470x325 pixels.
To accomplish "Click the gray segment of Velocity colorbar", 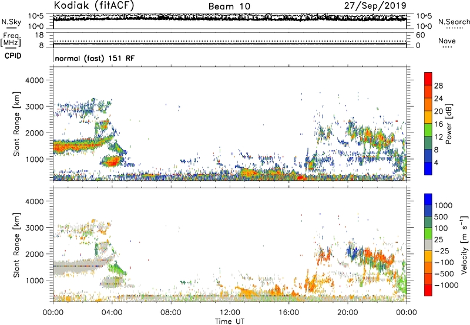I will (x=428, y=245).
